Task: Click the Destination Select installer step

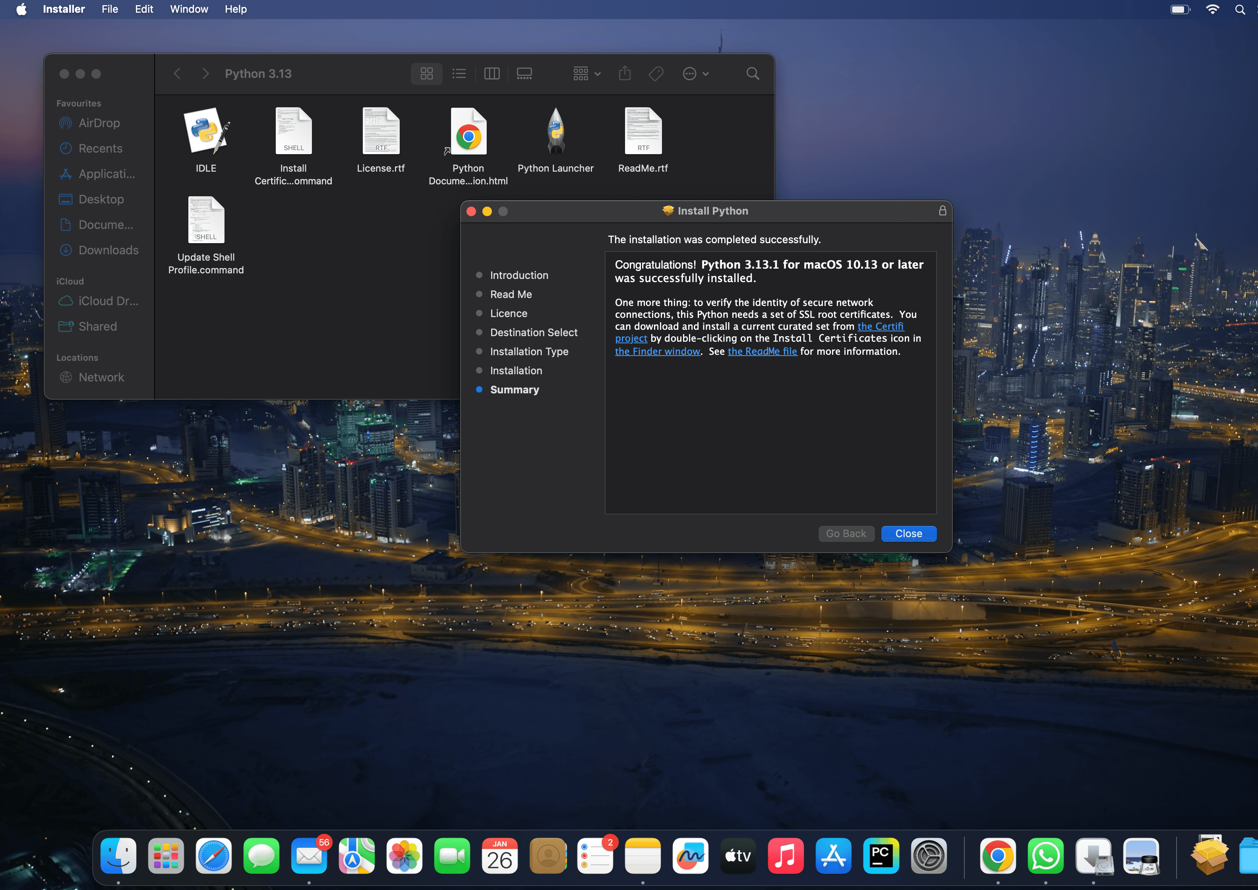Action: (x=533, y=332)
